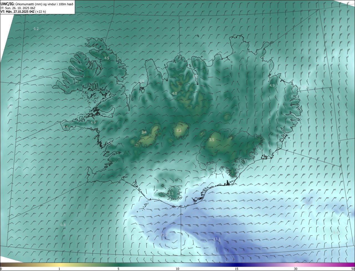Click the colorbar tick label 1
The image size is (355, 271).
(x=59, y=269)
